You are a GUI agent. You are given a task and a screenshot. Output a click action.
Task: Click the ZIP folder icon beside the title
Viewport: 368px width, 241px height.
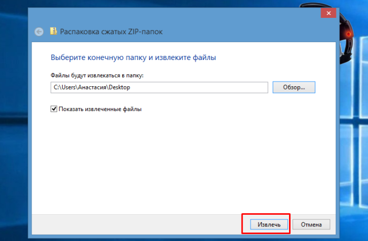[x=54, y=31]
